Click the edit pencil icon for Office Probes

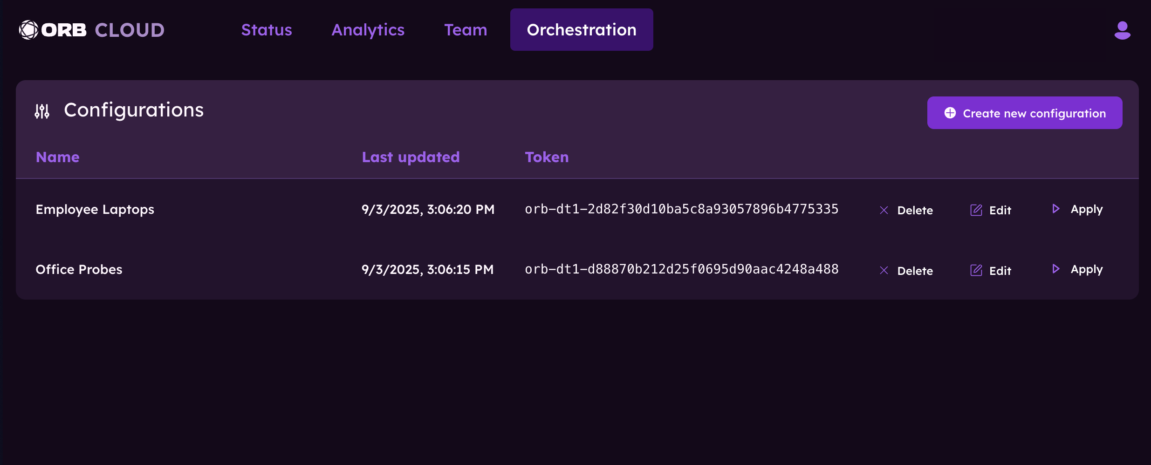976,270
